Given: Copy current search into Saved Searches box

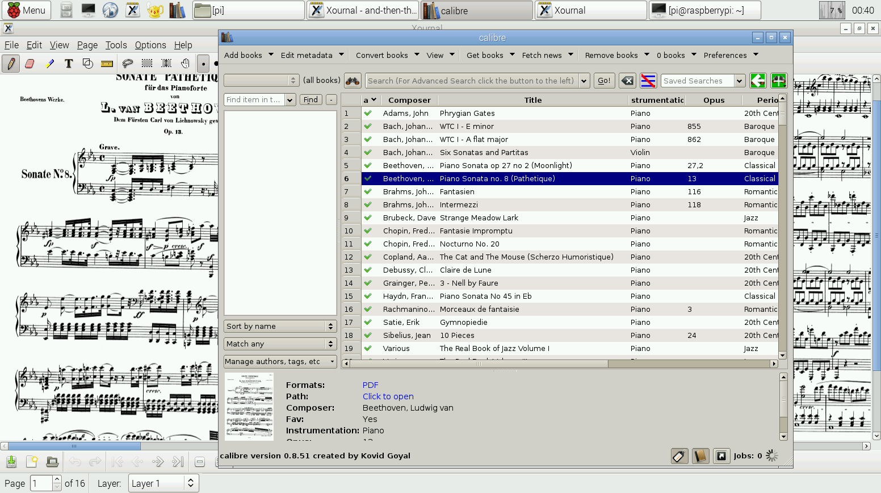Looking at the screenshot, I should [x=758, y=81].
